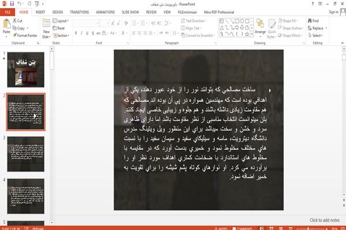Screen dimensions: 346x230
Task: Open the Layout dropdown
Action: tap(61, 21)
